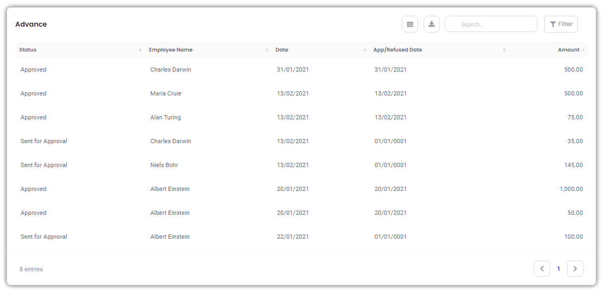Click on Alan Turing's name
The height and width of the screenshot is (293, 605).
coord(166,117)
